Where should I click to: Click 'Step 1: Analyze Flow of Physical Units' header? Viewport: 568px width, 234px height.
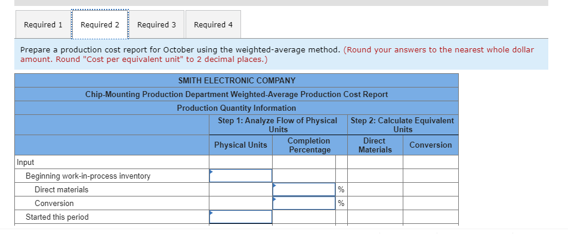point(278,125)
